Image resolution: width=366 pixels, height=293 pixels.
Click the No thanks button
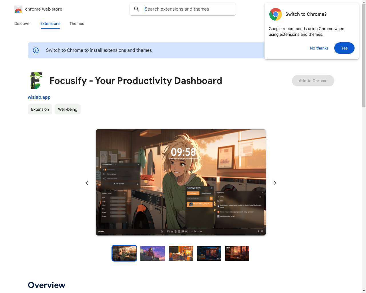click(319, 48)
